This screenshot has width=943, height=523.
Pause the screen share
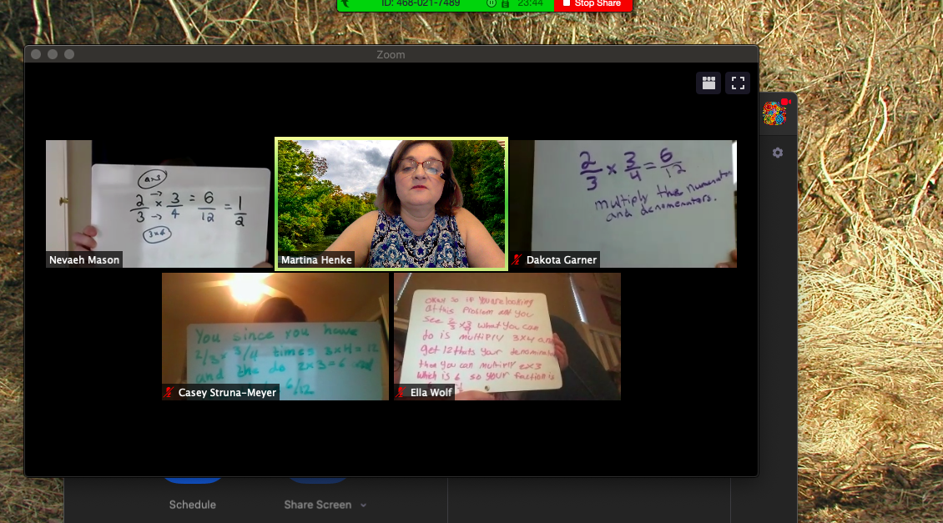coord(492,4)
